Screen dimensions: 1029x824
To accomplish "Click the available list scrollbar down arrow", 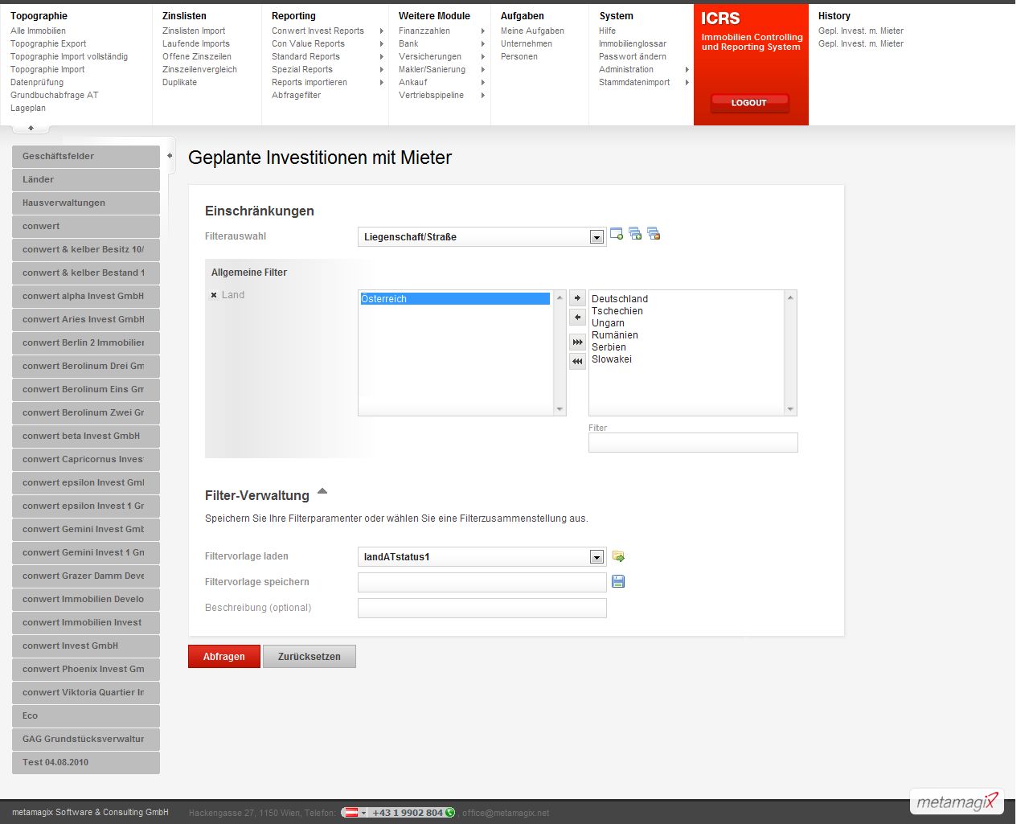I will [790, 409].
